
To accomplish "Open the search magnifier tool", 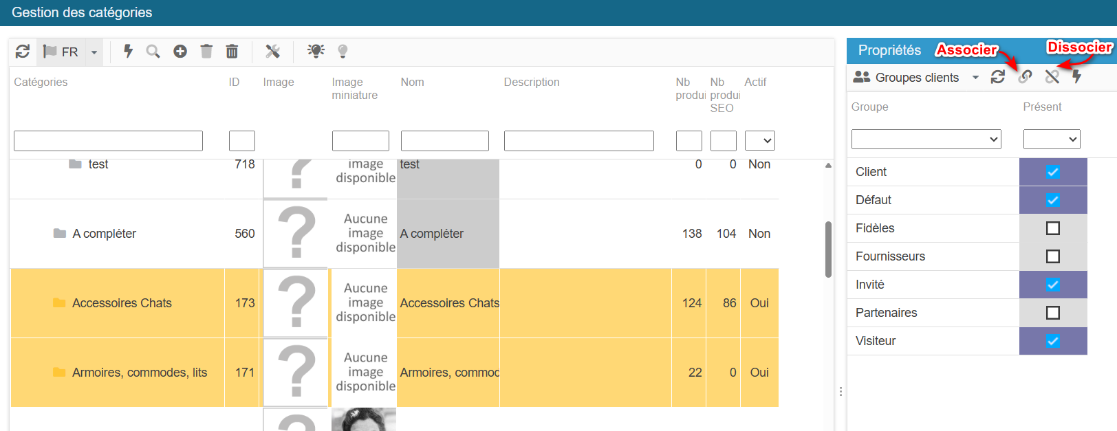I will (153, 52).
